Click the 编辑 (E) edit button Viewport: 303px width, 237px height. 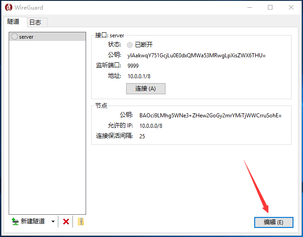click(274, 222)
